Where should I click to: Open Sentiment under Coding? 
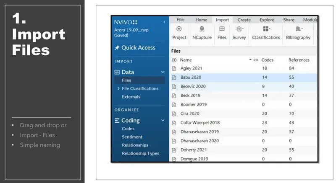coord(132,137)
